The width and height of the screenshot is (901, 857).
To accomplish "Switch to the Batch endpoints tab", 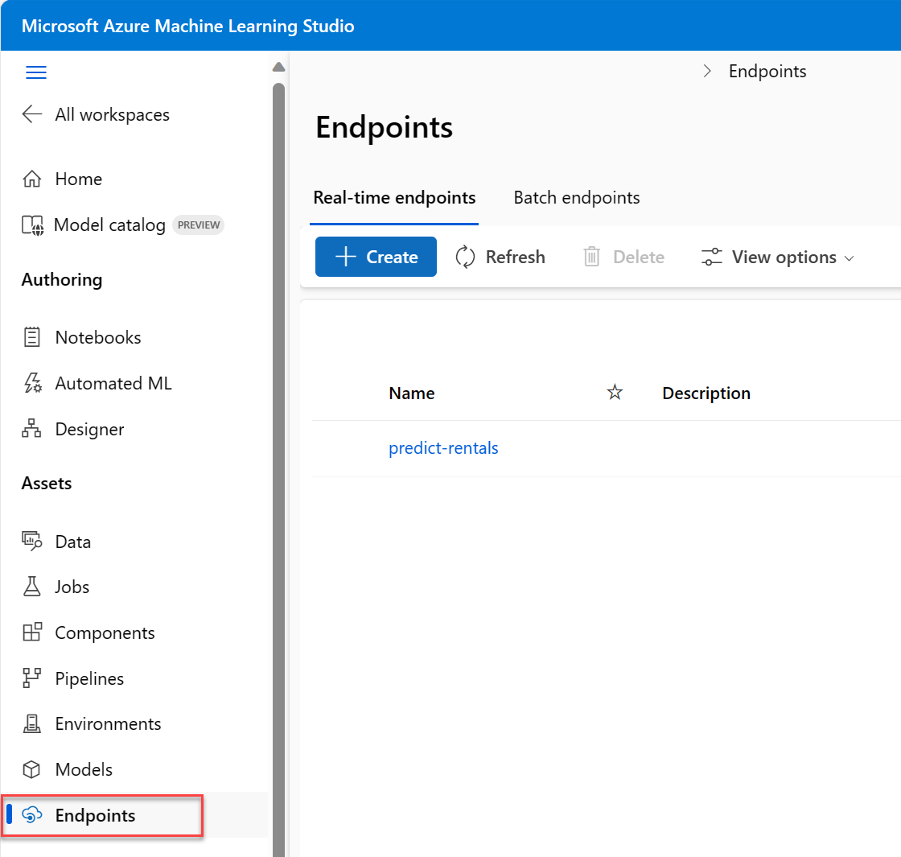I will point(577,198).
